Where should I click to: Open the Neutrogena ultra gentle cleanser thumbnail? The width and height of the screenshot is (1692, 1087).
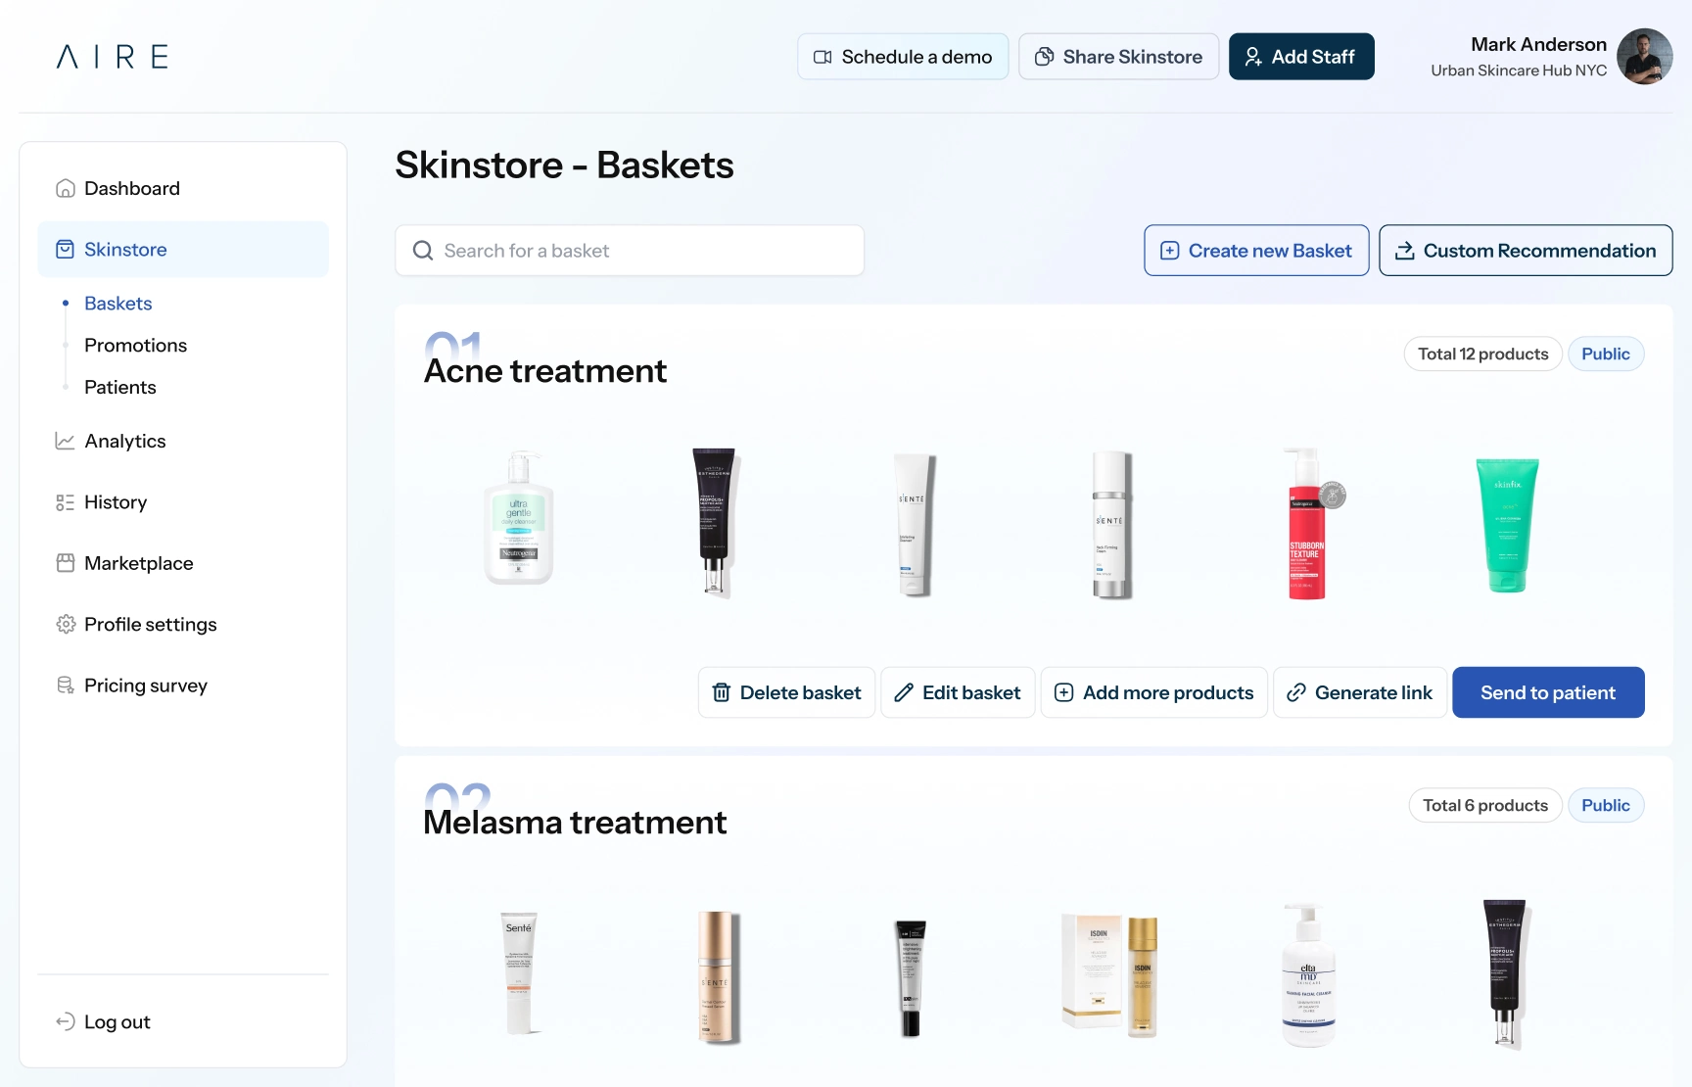coord(519,519)
